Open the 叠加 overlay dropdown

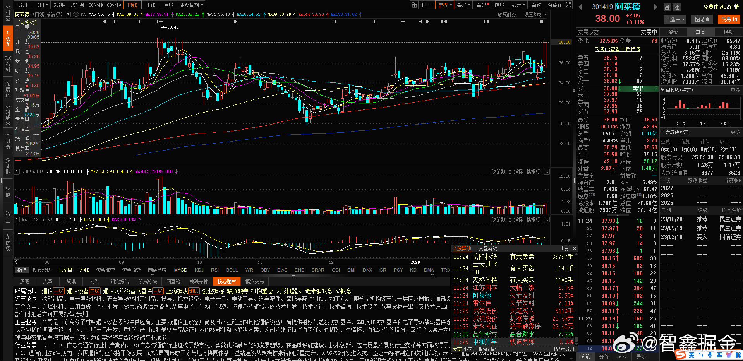(463, 5)
